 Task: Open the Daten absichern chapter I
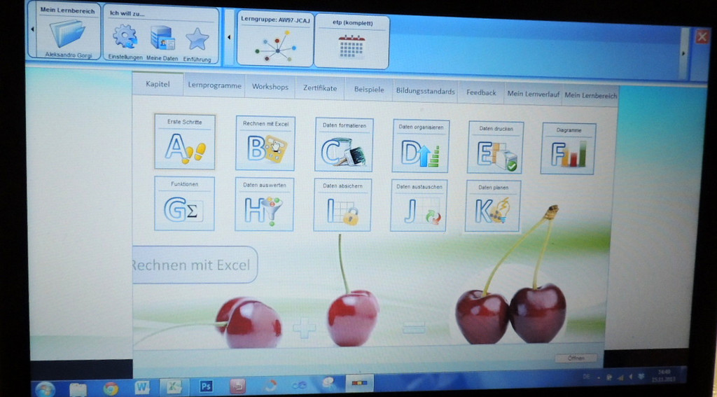click(x=342, y=205)
